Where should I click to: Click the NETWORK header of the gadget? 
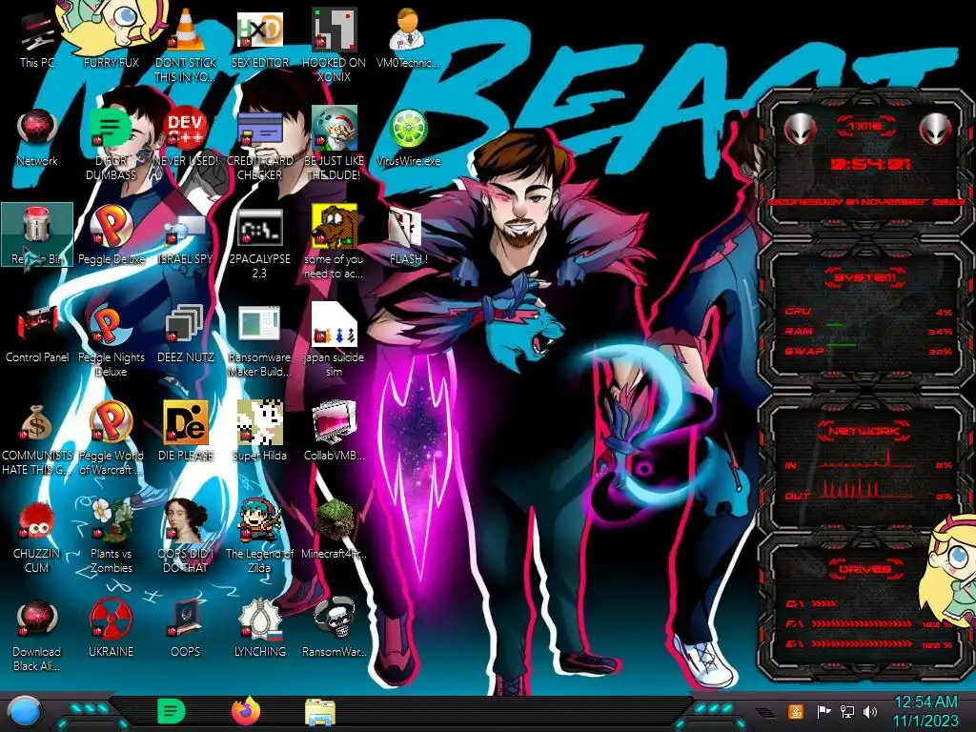pyautogui.click(x=864, y=430)
